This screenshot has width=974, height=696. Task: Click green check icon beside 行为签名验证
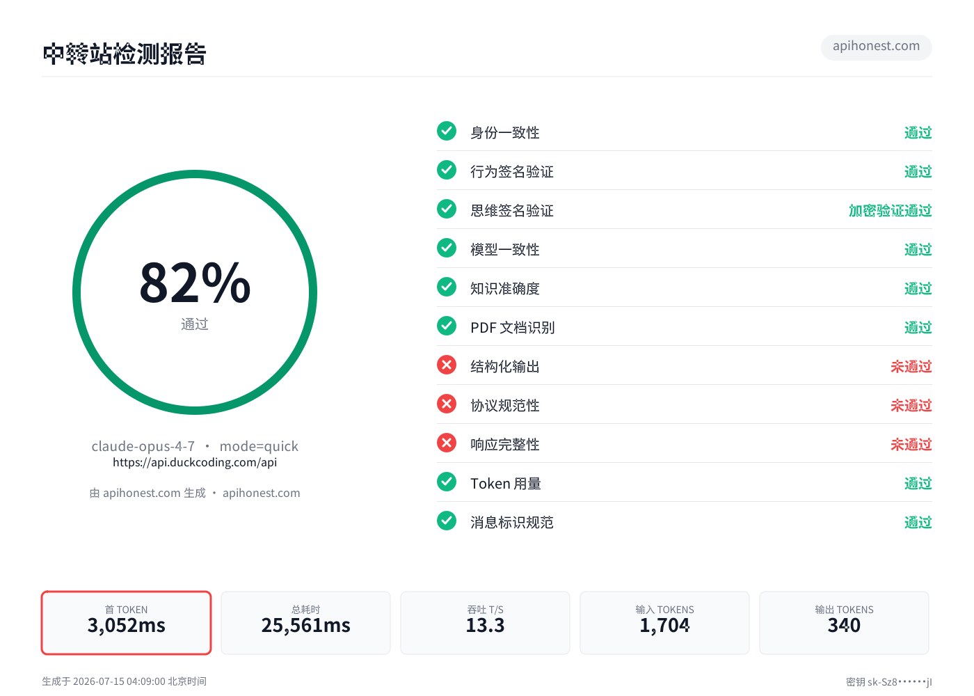(x=447, y=170)
